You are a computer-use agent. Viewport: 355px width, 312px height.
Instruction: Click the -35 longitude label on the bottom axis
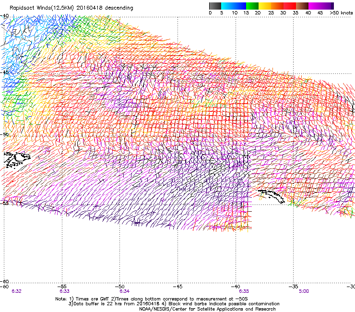point(294,287)
